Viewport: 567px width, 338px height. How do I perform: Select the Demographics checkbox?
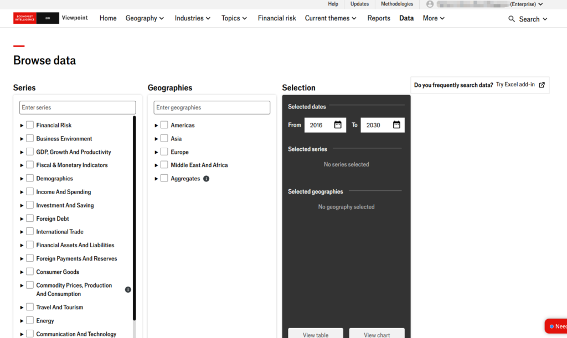30,178
